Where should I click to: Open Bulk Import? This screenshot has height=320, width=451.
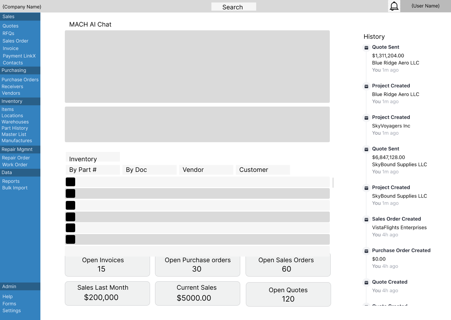click(x=15, y=188)
